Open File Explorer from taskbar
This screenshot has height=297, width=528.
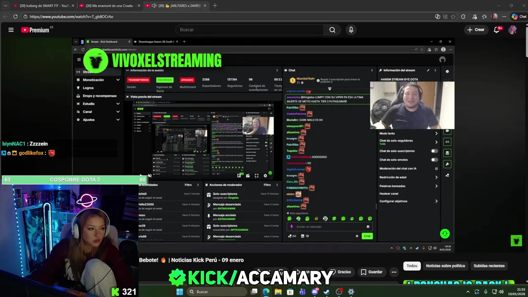click(278, 292)
